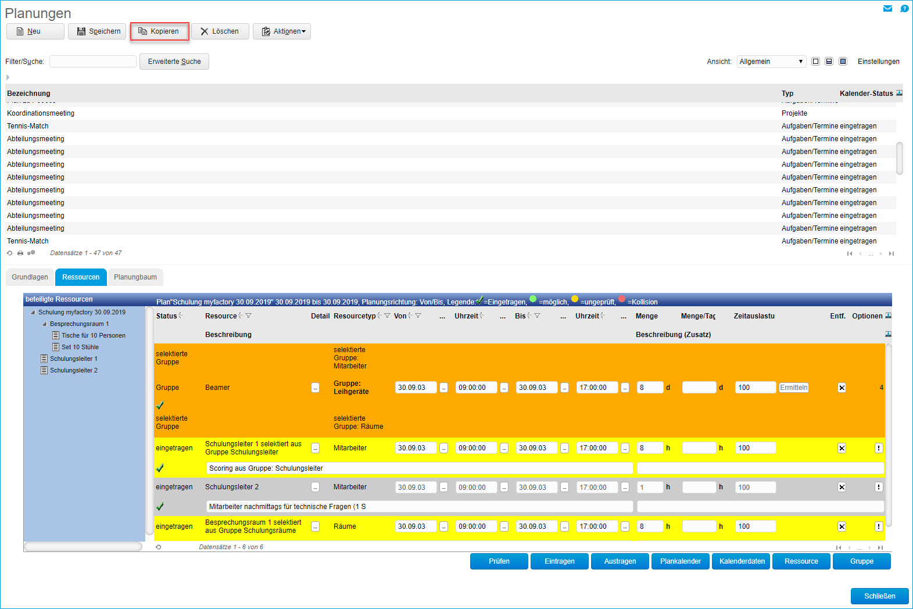Viewport: 913px width, 609px height.
Task: Open the help question mark icon
Action: tap(904, 8)
